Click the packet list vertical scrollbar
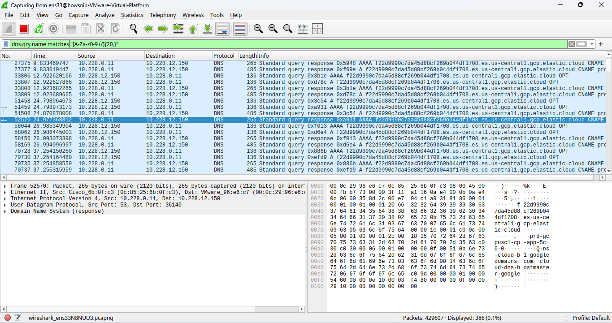Image resolution: width=612 pixels, height=323 pixels. click(608, 113)
